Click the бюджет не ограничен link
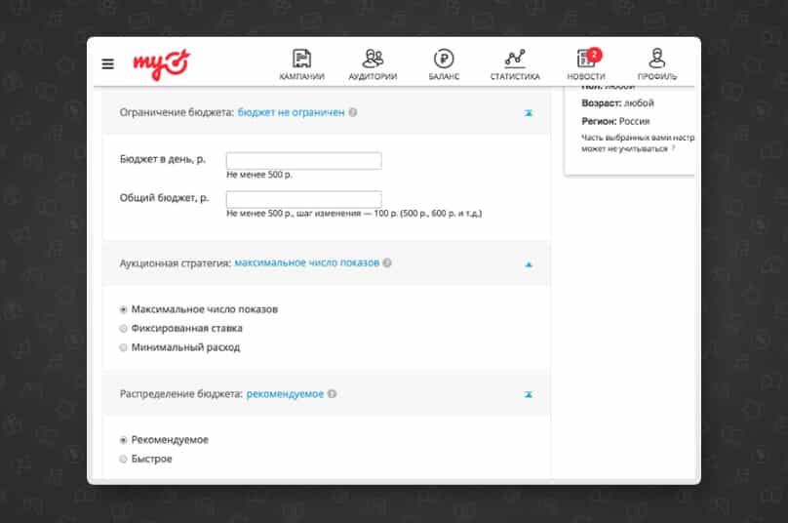This screenshot has height=523, width=788. coord(291,112)
